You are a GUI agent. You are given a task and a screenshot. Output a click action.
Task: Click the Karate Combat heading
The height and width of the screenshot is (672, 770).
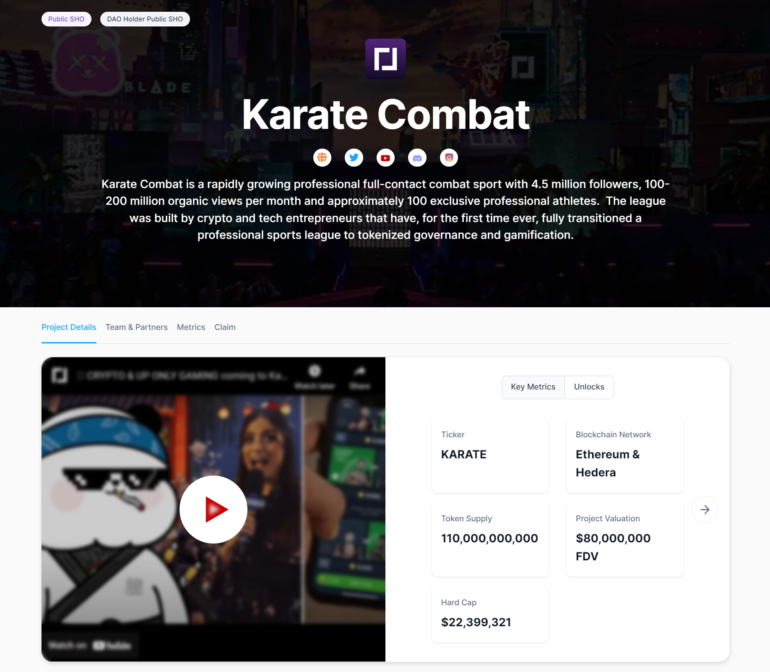(386, 115)
